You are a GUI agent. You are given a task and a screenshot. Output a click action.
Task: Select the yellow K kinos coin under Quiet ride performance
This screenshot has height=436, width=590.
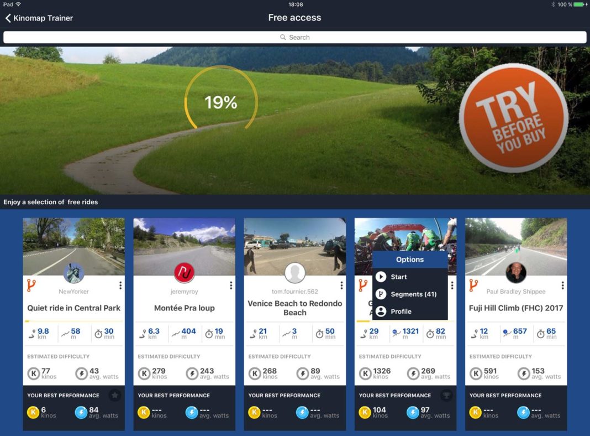[x=32, y=412]
